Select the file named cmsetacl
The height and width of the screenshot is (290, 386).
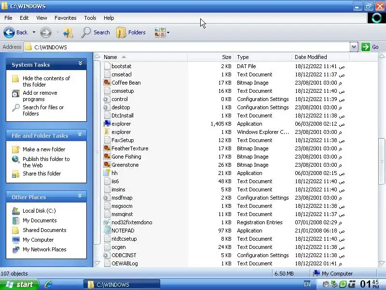[x=122, y=74]
